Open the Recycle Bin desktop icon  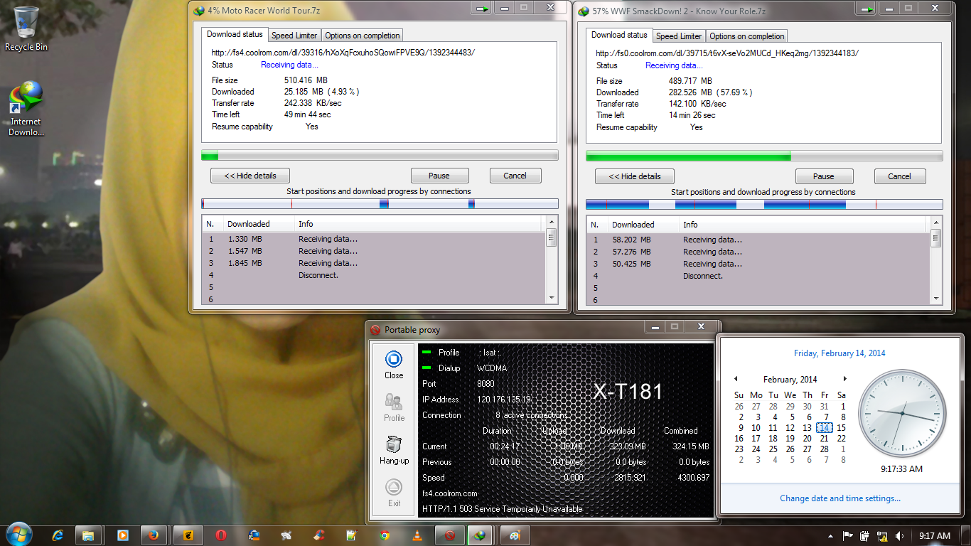click(x=26, y=29)
